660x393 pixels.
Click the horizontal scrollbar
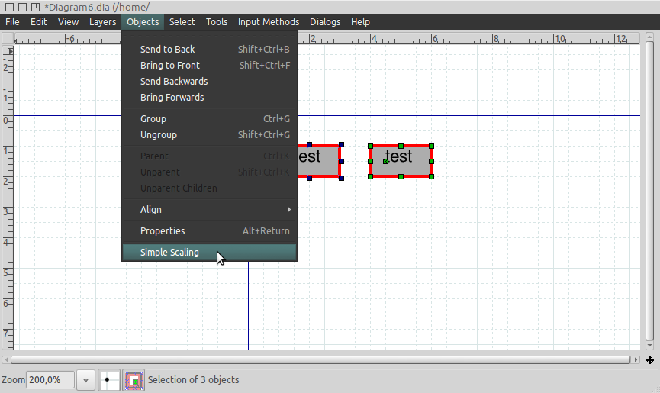coord(320,360)
